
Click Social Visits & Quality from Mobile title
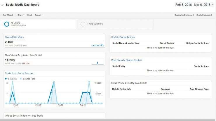(x=129, y=83)
